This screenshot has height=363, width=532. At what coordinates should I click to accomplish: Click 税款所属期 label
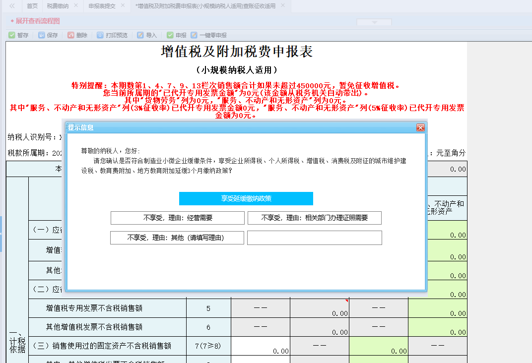point(29,153)
